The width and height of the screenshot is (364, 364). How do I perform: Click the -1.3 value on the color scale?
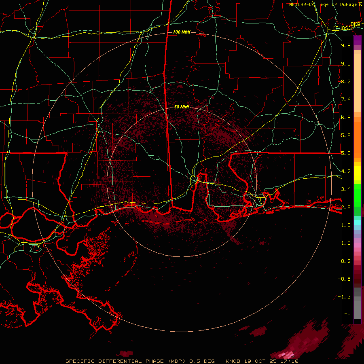click(344, 297)
